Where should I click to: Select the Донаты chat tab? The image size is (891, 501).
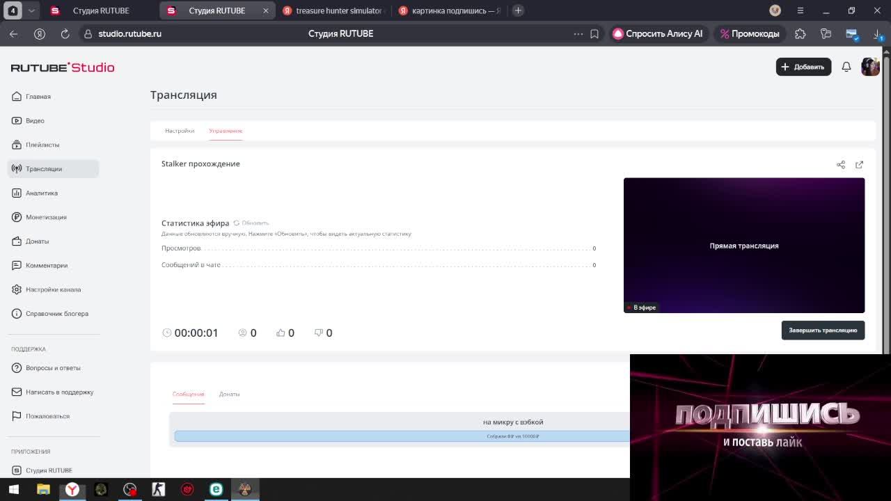(229, 394)
